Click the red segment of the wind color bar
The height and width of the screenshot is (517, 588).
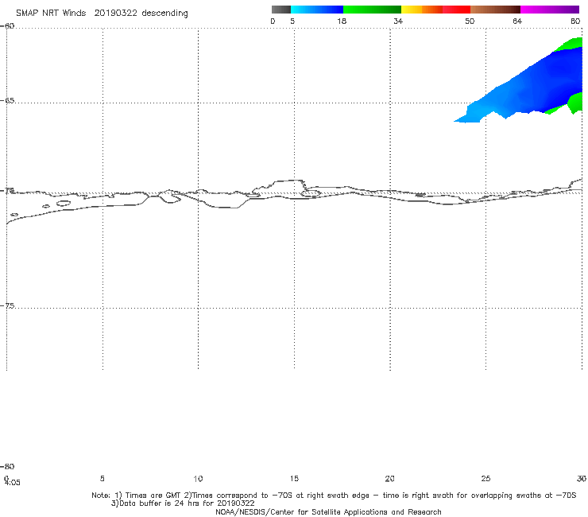456,10
